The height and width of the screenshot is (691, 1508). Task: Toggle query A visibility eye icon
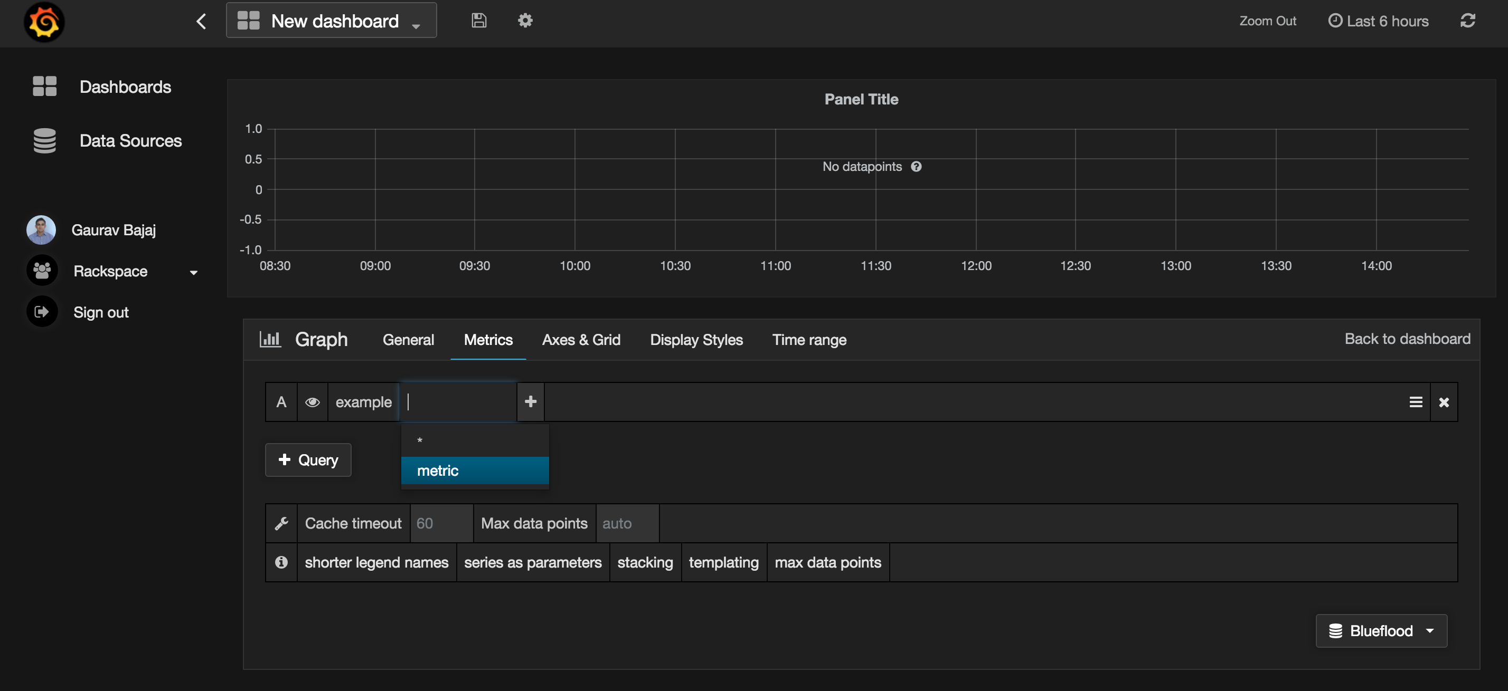coord(312,402)
